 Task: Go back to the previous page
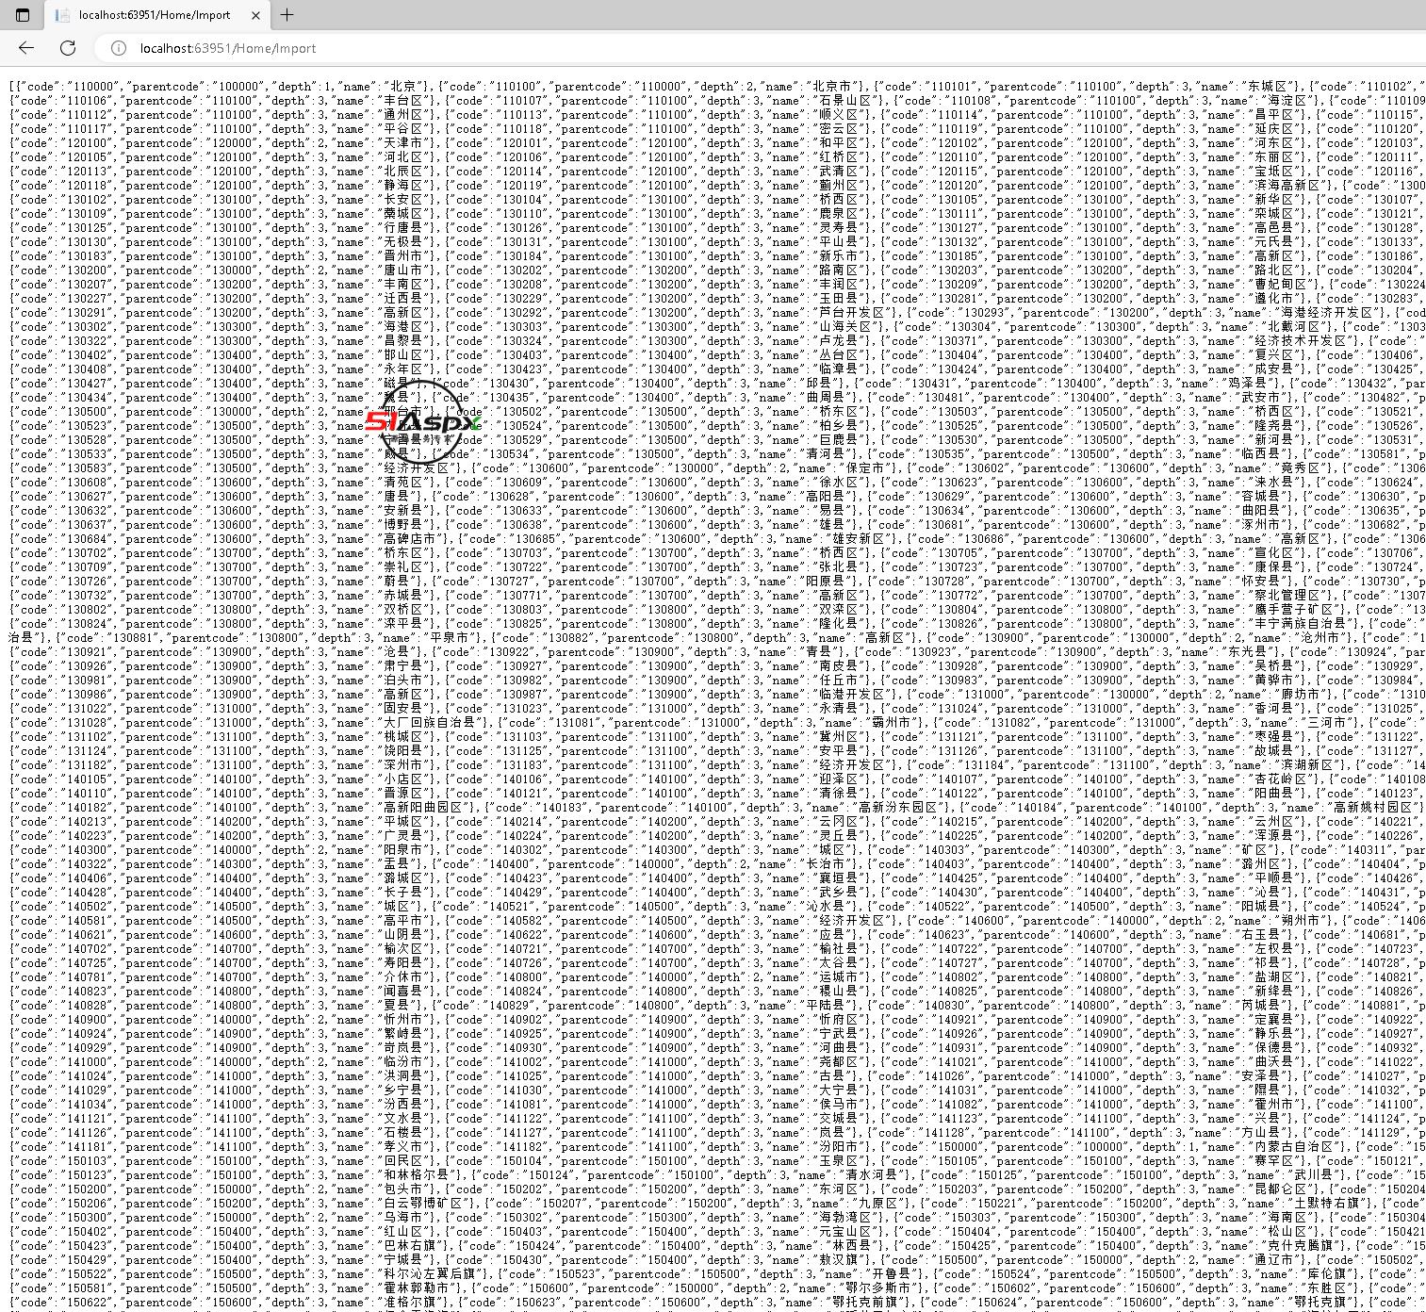26,48
